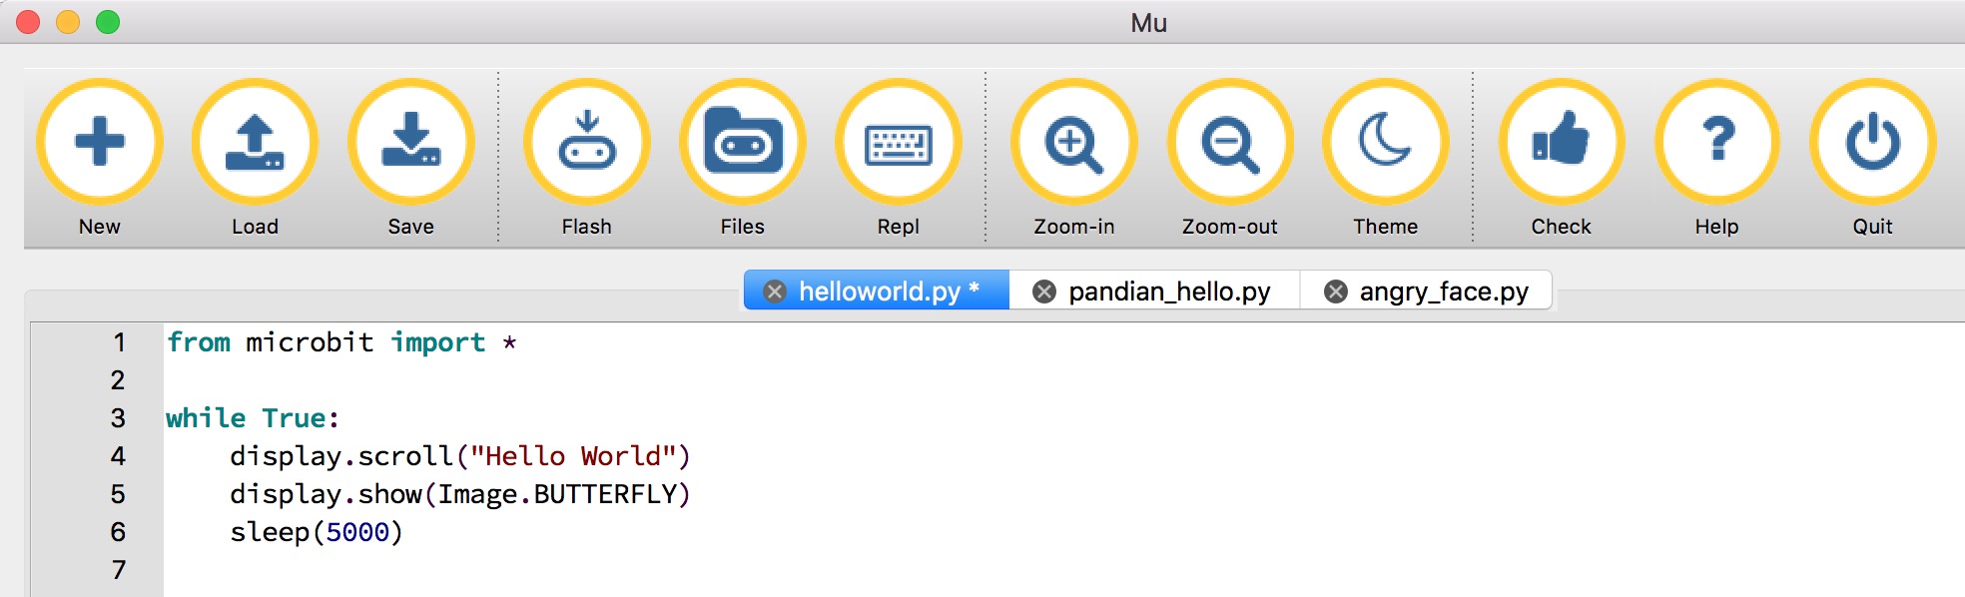
Task: Close the pandian_hello.py tab
Action: point(1043,292)
